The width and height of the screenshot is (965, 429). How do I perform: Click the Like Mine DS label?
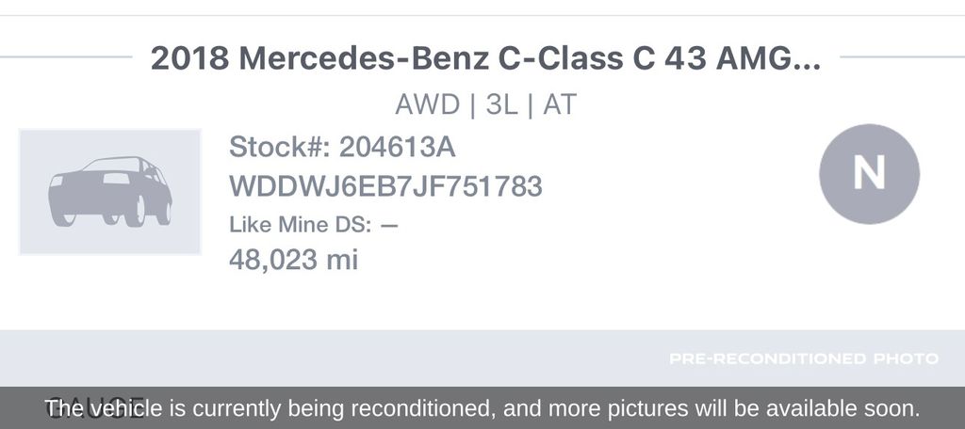[301, 224]
